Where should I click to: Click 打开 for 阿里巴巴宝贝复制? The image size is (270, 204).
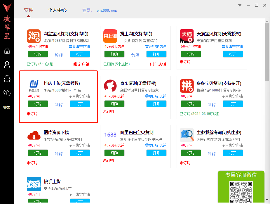point(156,153)
